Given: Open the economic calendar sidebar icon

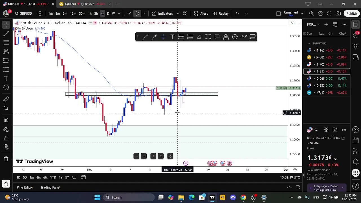Looking at the screenshot, I should (356, 140).
